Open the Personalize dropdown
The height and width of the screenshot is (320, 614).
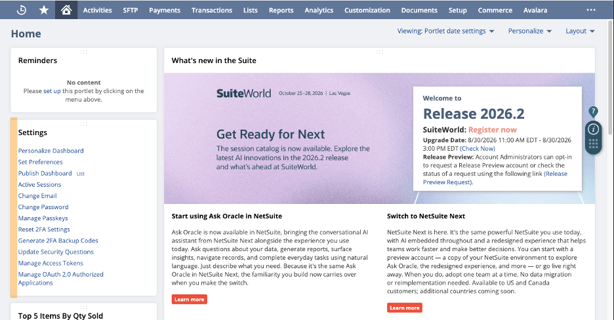(x=530, y=31)
